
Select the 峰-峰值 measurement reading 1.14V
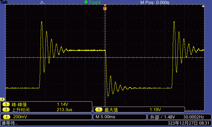click(63, 105)
